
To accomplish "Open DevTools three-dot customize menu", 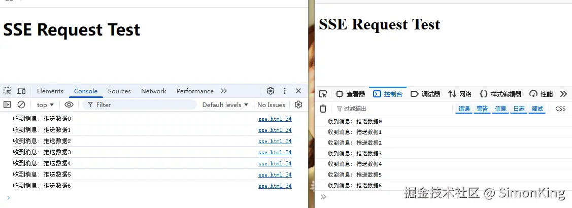I will click(285, 91).
